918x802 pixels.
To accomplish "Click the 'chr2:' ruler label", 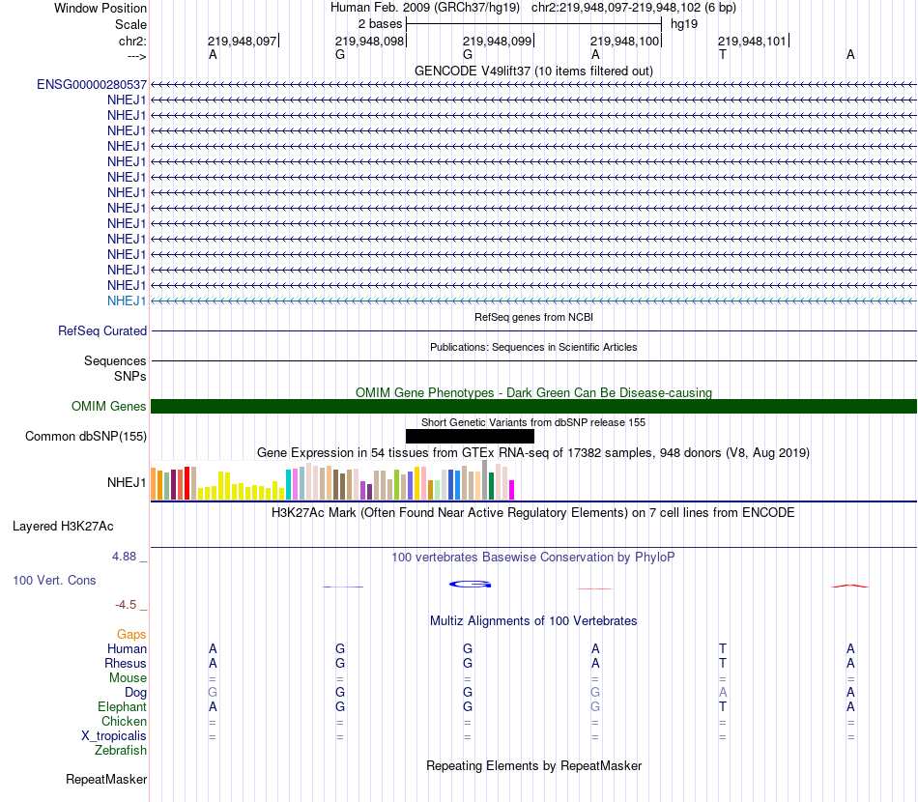I will (132, 41).
